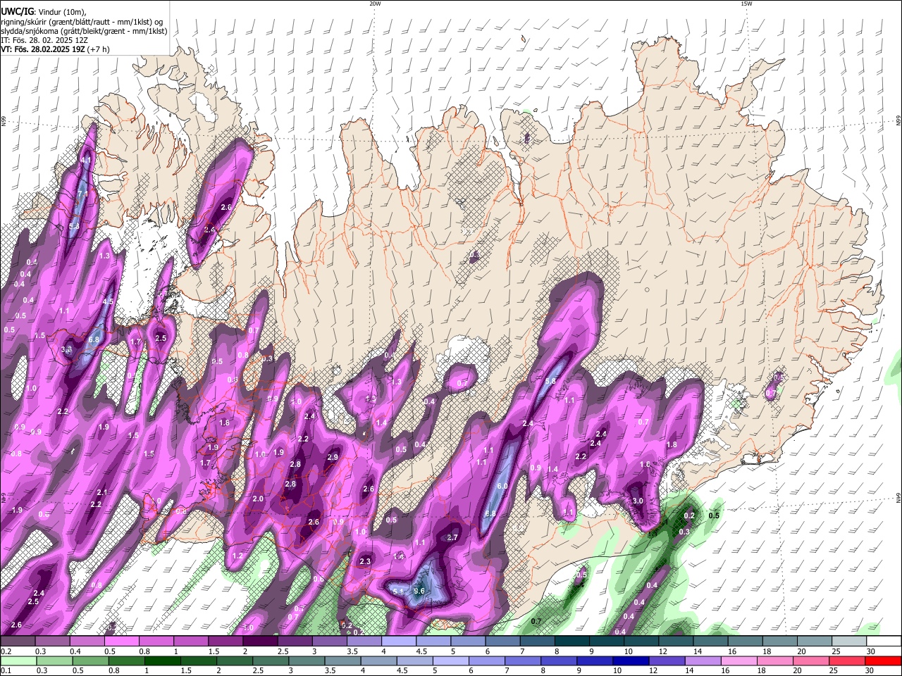Viewport: 902px width, 676px height.
Task: Select the lower legend swatch for 0.5–0.8
Action: 90,661
